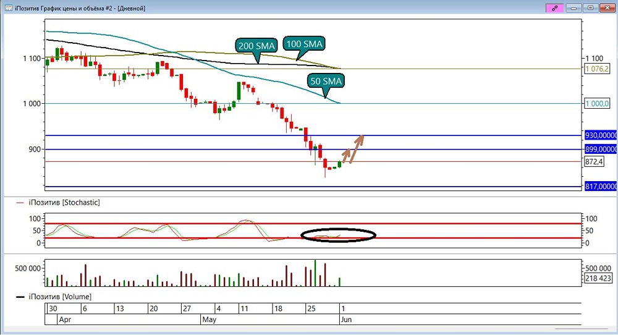The width and height of the screenshot is (618, 335).
Task: Select the 218 423 volume value label
Action: coord(598,278)
